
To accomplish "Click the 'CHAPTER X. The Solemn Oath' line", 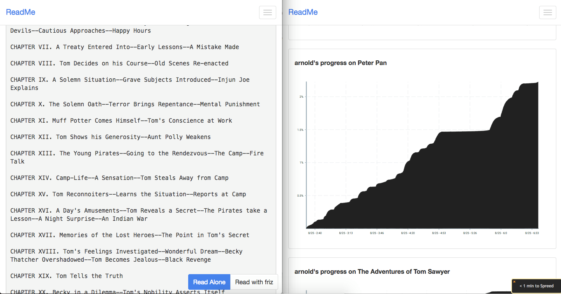I will tap(135, 104).
